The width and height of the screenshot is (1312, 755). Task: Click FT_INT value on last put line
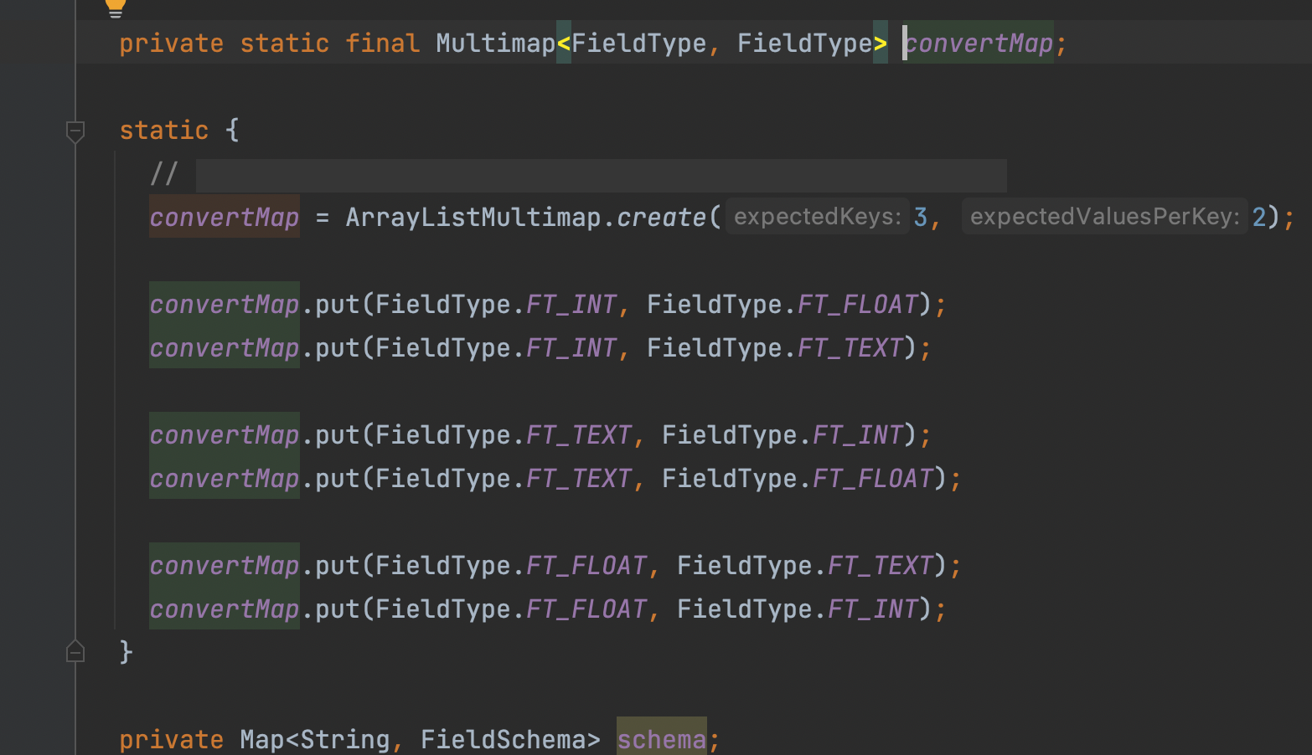pos(873,609)
